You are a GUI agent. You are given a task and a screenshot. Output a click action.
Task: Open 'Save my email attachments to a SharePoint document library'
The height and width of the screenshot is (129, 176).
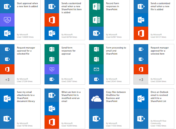(26, 97)
